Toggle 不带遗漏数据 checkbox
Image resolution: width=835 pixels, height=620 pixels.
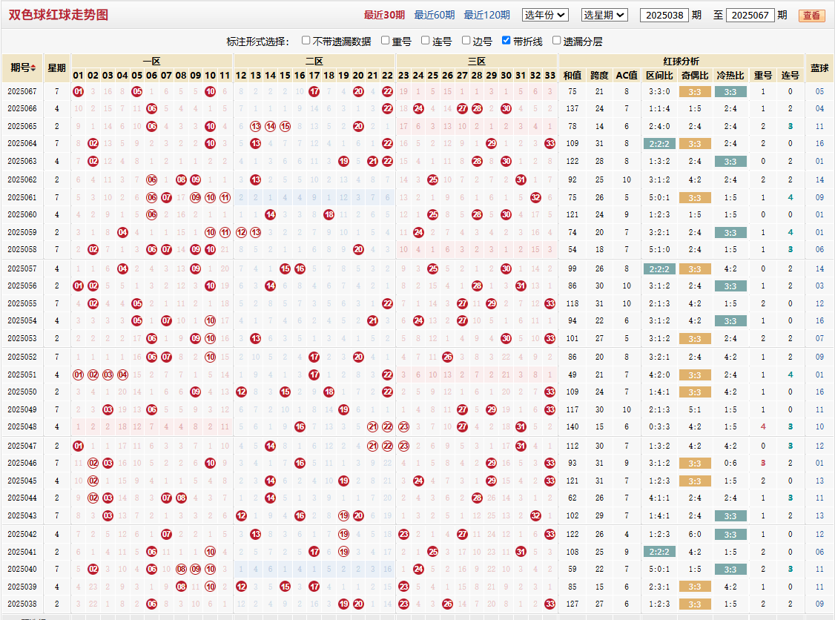(306, 41)
